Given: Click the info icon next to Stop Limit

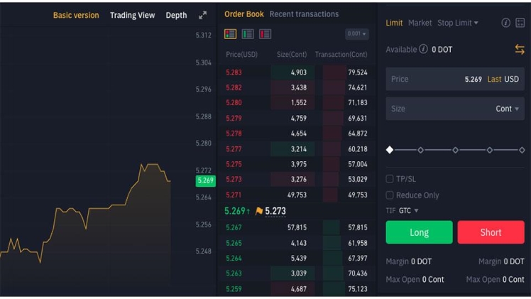Looking at the screenshot, I should [505, 23].
